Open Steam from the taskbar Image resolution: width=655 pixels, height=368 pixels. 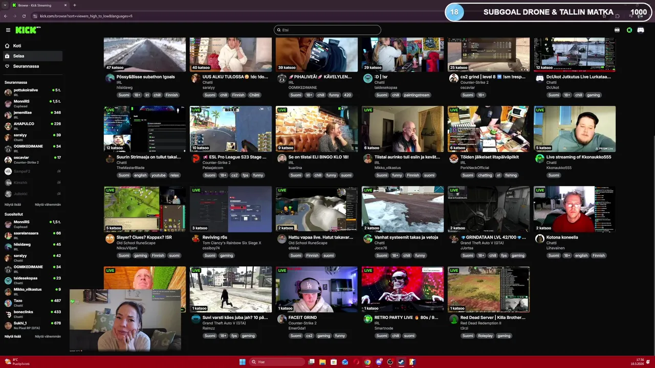click(x=401, y=362)
